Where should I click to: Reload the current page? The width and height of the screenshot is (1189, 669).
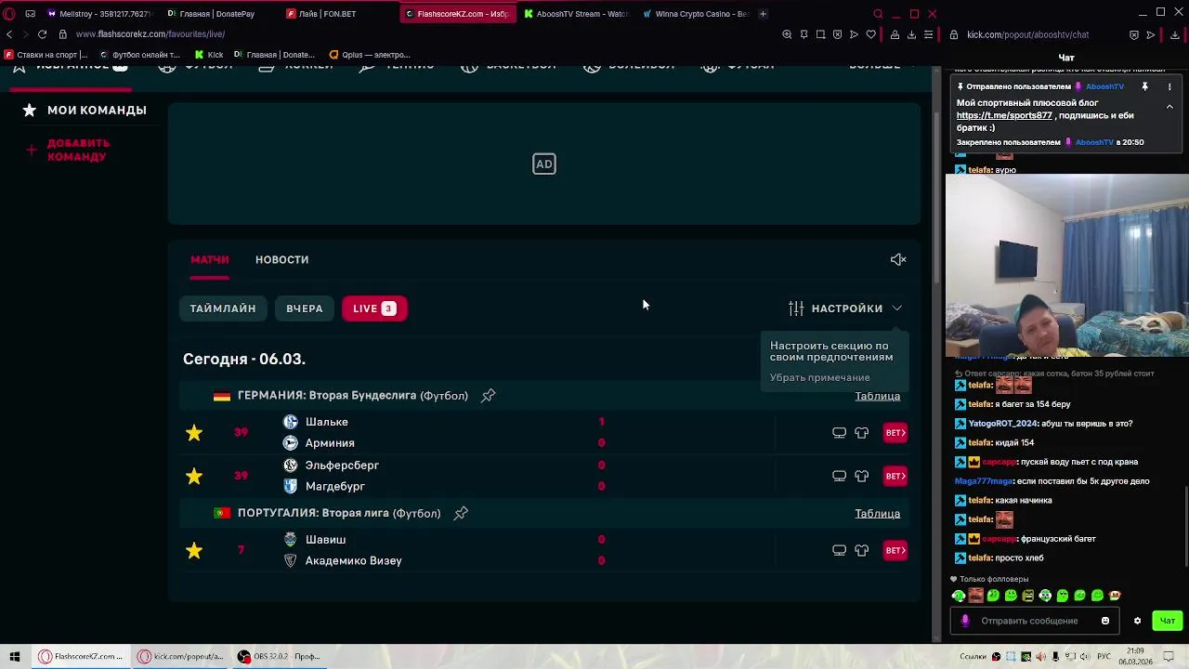[42, 34]
